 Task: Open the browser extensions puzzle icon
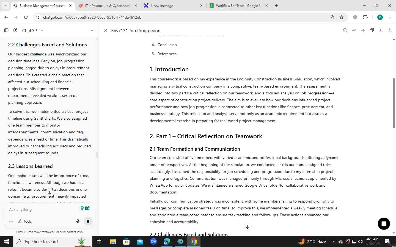point(365,17)
